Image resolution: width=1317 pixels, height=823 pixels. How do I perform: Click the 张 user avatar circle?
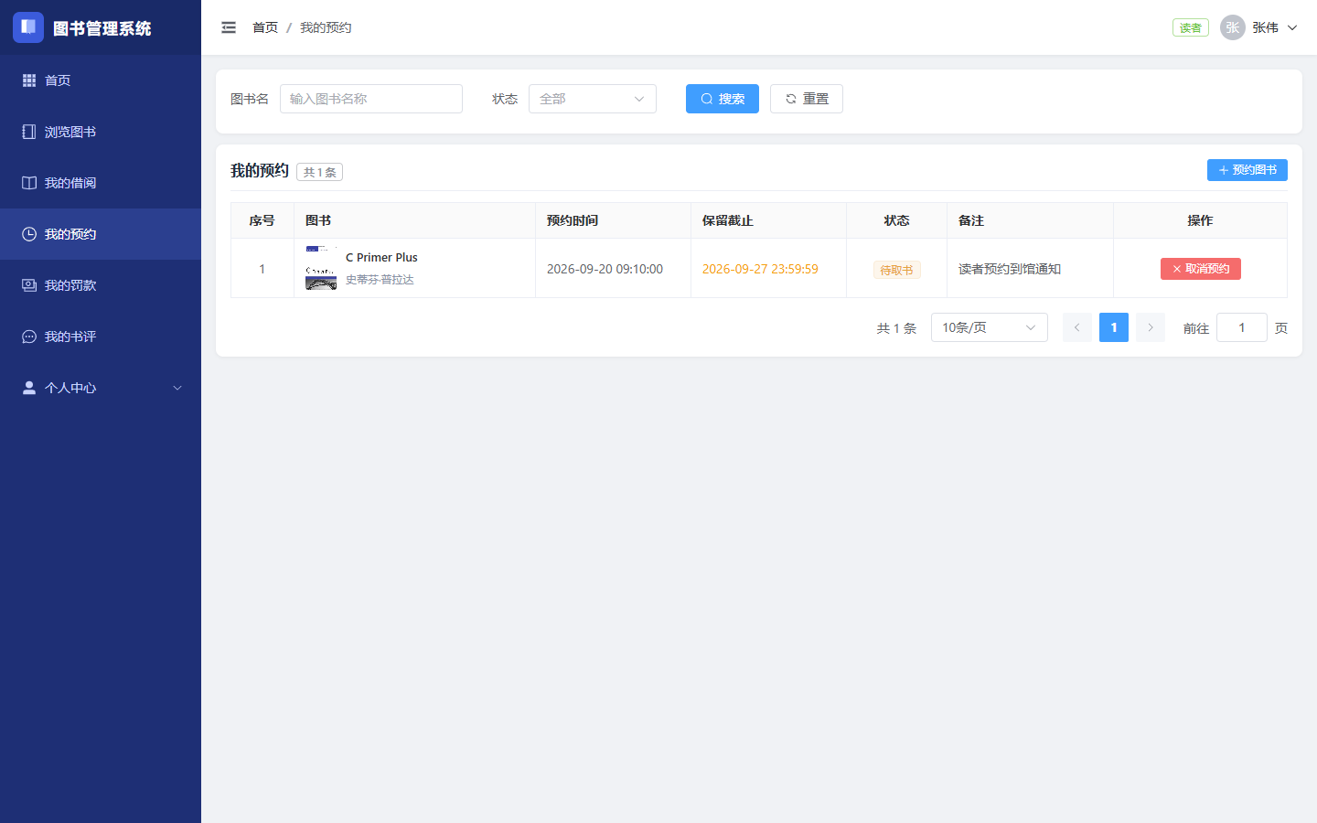[x=1233, y=27]
